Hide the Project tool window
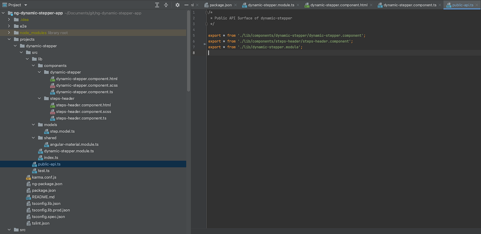This screenshot has width=481, height=234. coord(186,5)
